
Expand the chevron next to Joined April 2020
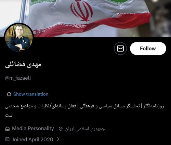coord(58,139)
